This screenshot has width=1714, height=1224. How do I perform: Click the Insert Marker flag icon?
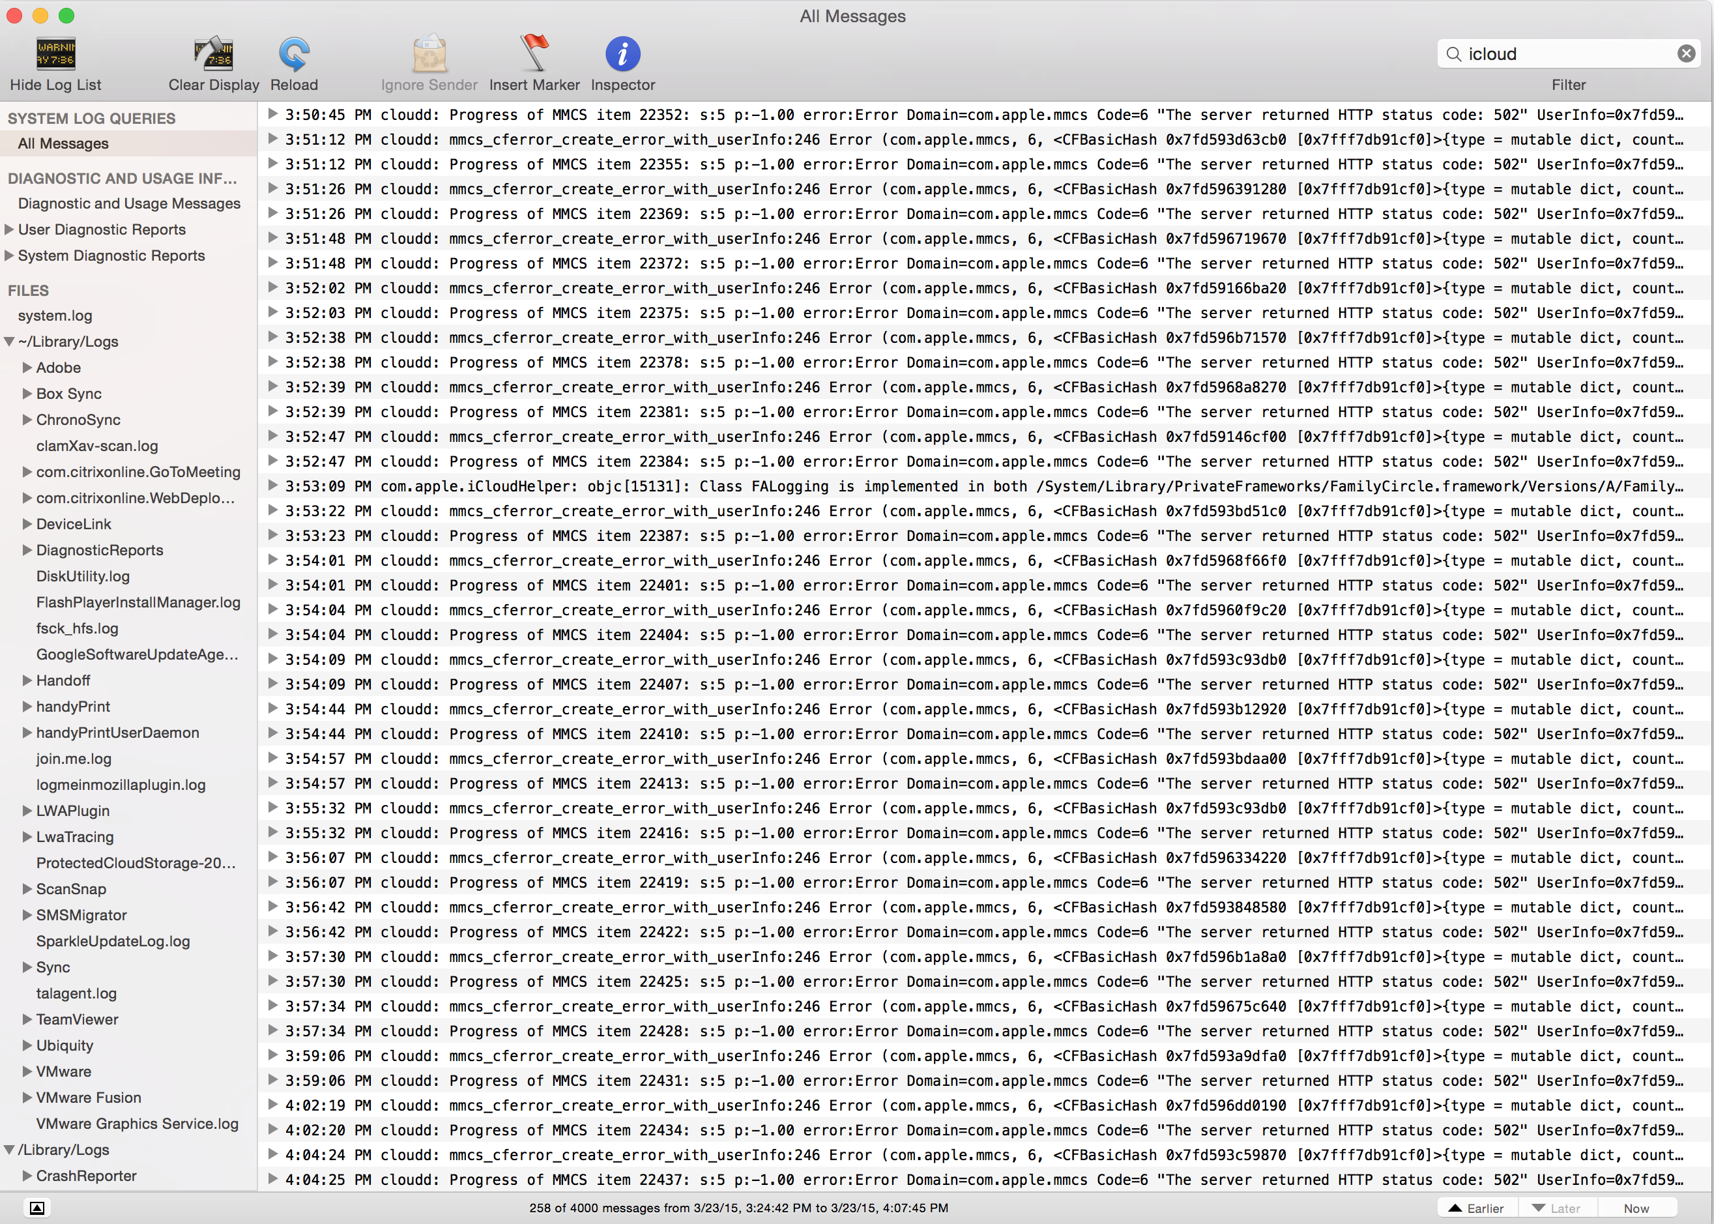(x=534, y=54)
